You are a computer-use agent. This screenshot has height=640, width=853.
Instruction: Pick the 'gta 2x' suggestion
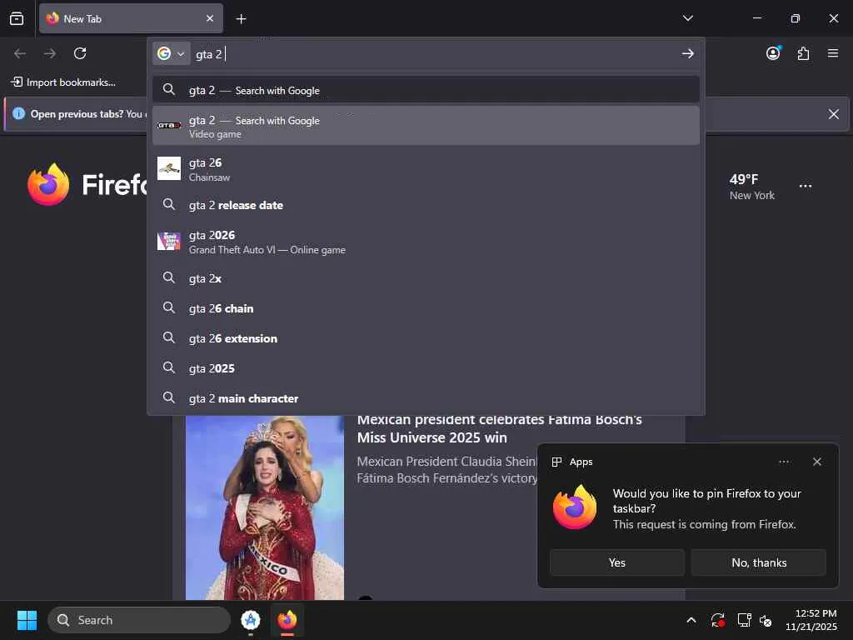[426, 278]
